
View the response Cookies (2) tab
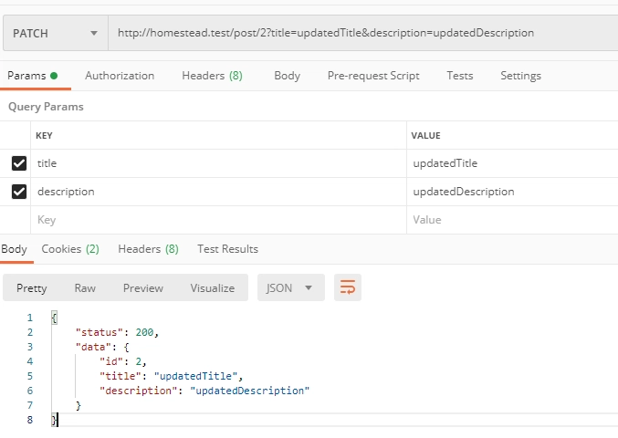[70, 248]
